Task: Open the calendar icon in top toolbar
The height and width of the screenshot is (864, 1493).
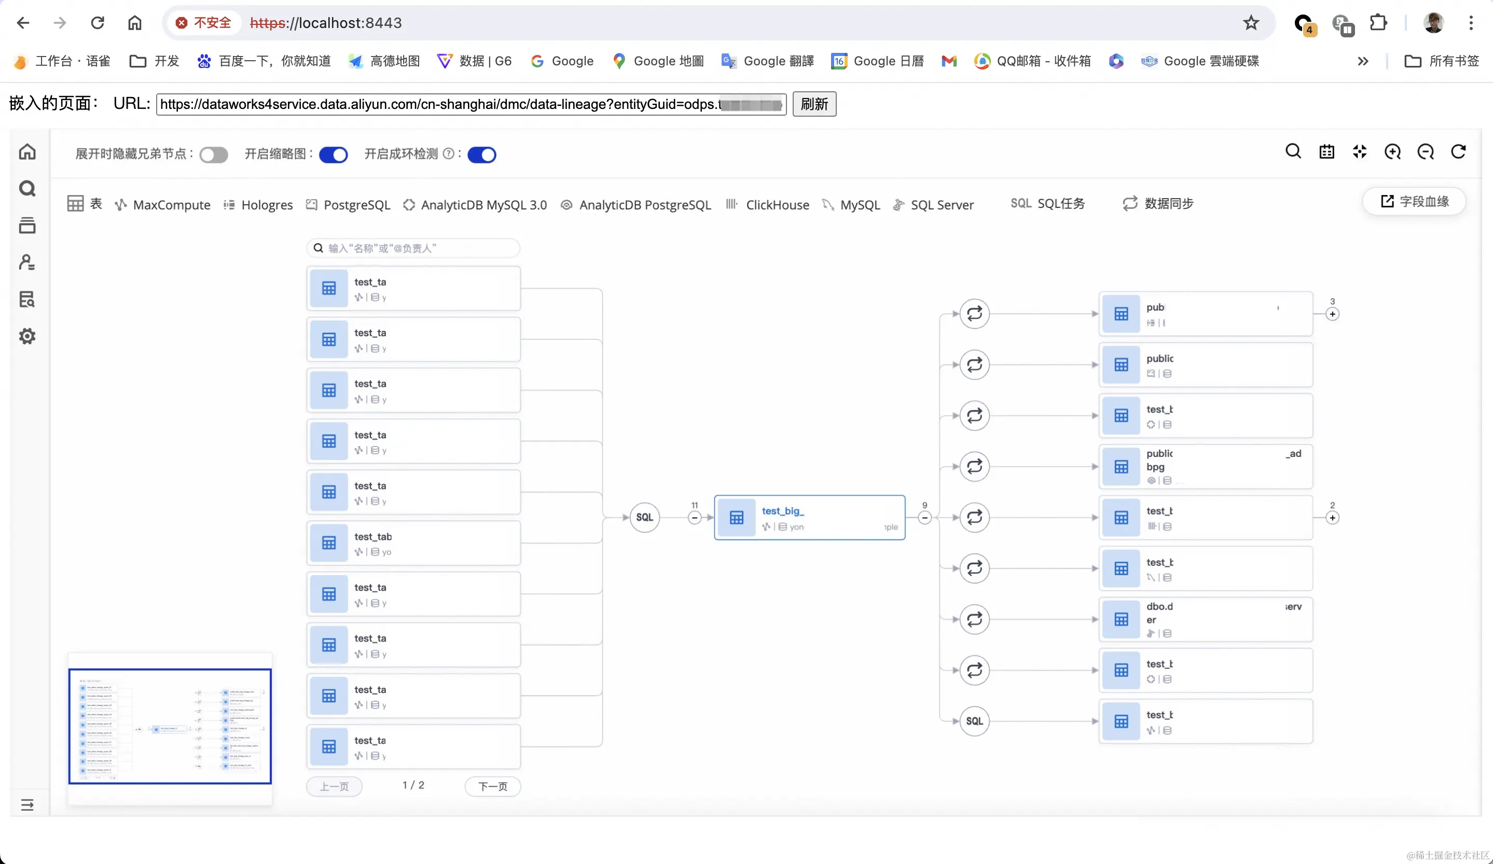Action: tap(1326, 152)
